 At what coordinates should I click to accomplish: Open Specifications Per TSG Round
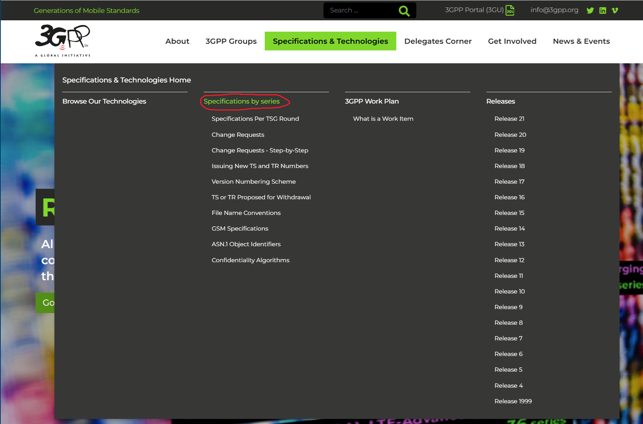pyautogui.click(x=255, y=119)
